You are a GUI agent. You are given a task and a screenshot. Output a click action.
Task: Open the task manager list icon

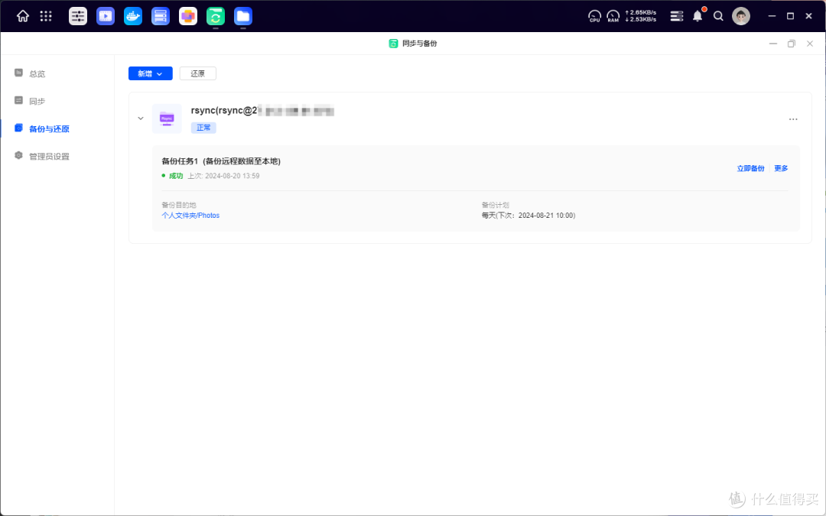[676, 16]
